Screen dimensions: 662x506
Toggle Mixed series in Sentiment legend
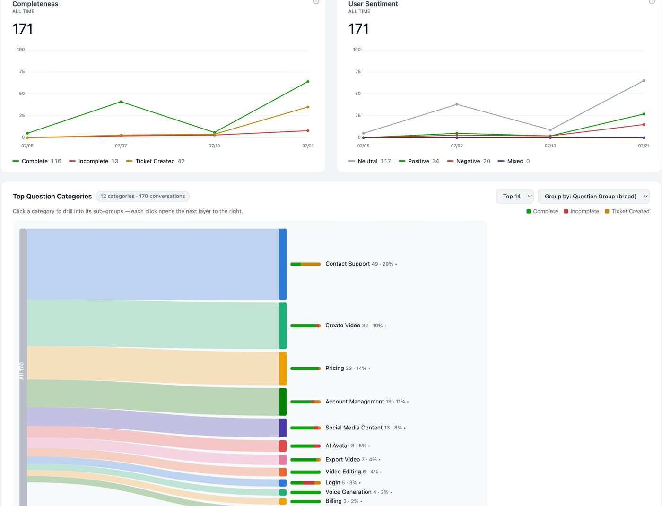point(514,161)
